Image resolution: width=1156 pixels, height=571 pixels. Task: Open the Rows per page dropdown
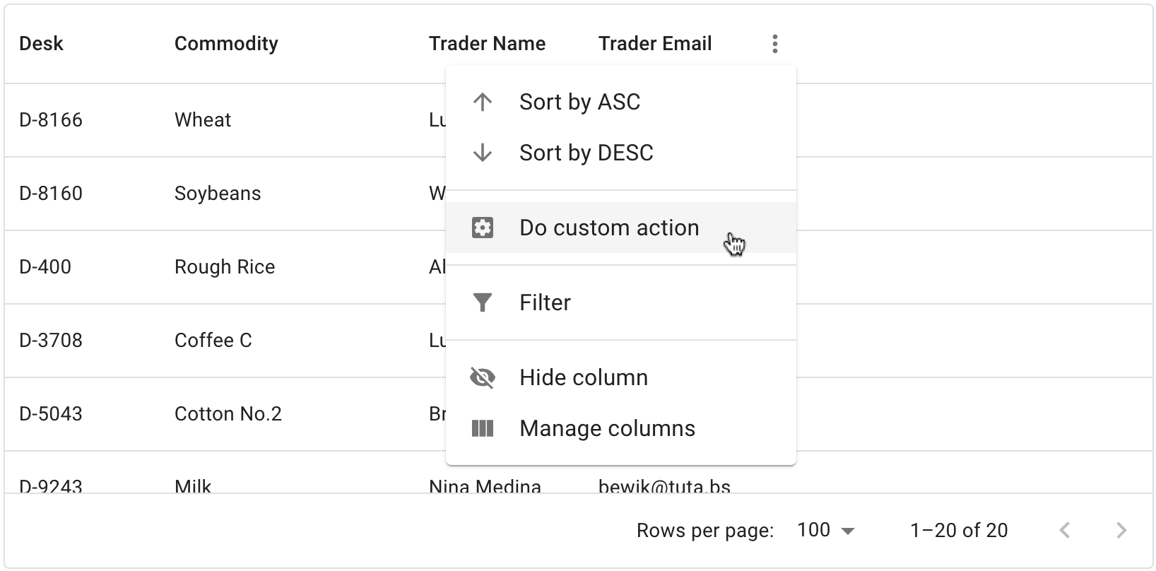825,530
